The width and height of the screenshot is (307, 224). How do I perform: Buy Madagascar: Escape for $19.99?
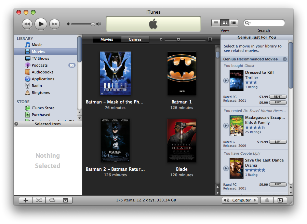[278, 142]
